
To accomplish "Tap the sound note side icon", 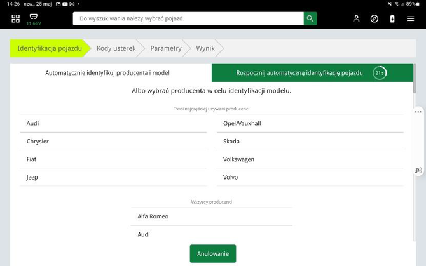I will pyautogui.click(x=418, y=170).
